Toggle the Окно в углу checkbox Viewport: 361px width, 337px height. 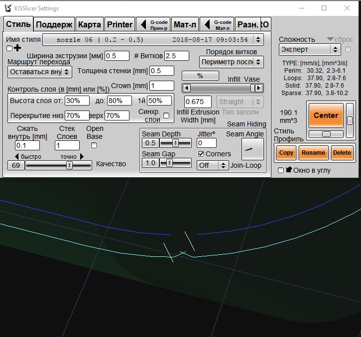pos(281,170)
